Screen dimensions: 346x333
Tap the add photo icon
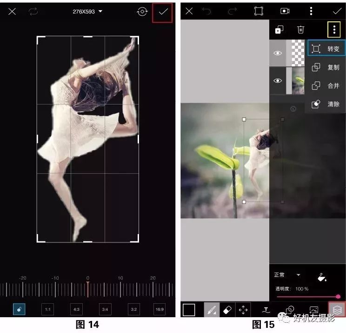[313, 310]
